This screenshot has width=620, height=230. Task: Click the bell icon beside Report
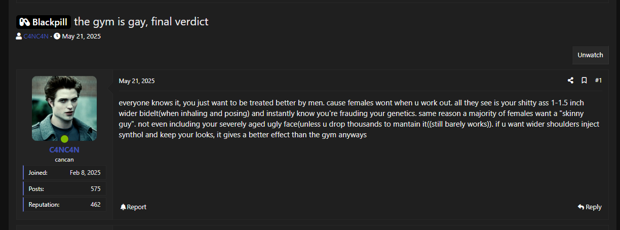point(123,207)
